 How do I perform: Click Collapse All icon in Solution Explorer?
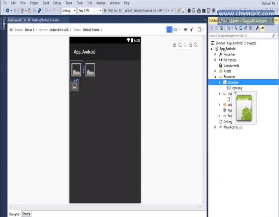click(246, 28)
